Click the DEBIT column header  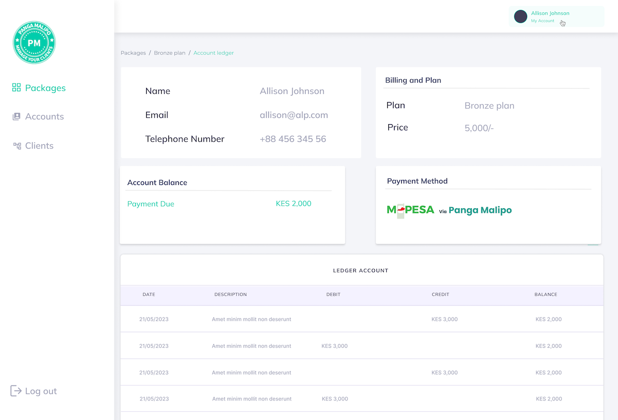tap(333, 295)
